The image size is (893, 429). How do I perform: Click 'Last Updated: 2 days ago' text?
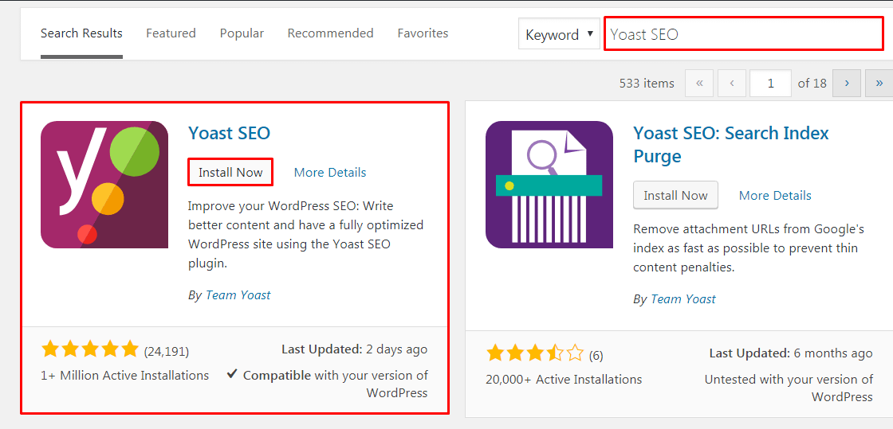click(x=354, y=349)
